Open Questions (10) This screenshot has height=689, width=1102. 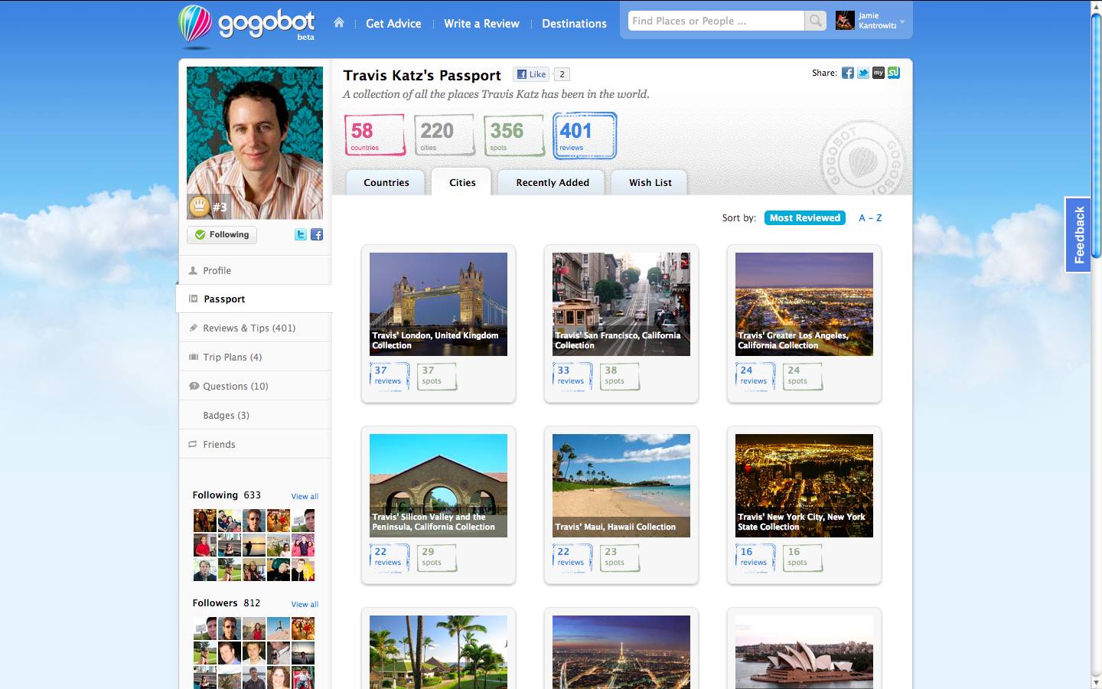255,386
